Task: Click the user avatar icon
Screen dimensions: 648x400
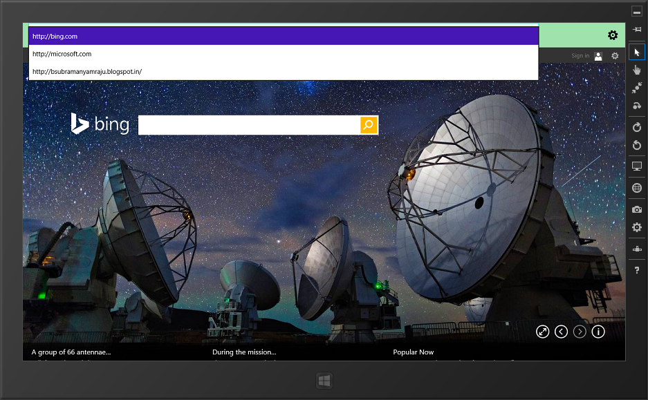Action: tap(598, 56)
